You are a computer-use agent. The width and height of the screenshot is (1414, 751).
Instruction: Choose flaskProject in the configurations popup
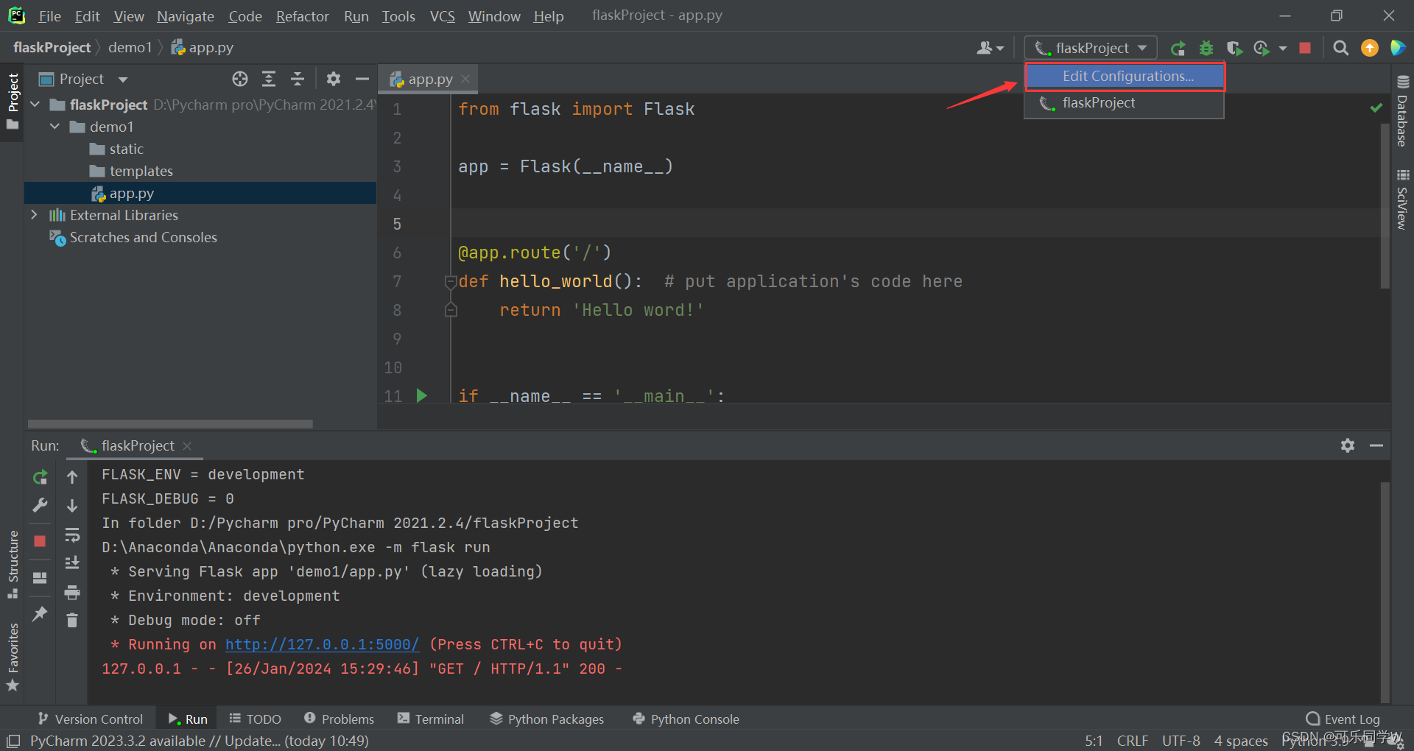[1125, 103]
